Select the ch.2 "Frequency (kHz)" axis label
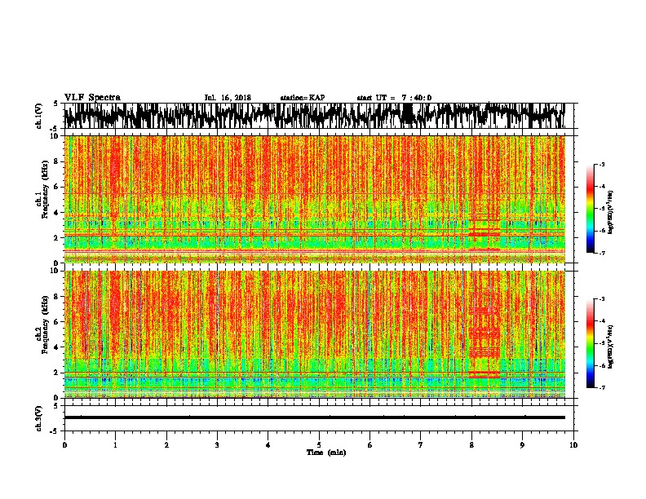The height and width of the screenshot is (499, 646). (45, 325)
